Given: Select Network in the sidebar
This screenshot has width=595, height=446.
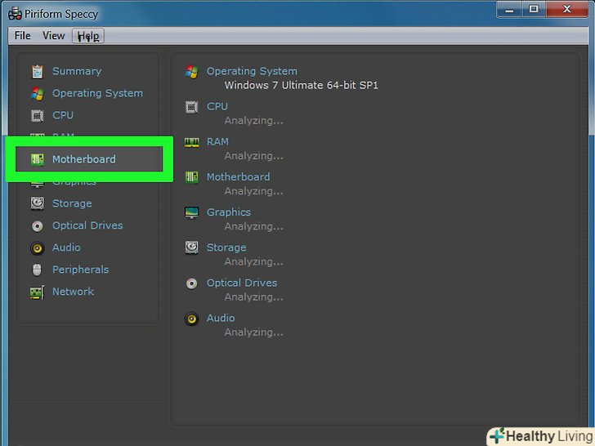Looking at the screenshot, I should 73,292.
